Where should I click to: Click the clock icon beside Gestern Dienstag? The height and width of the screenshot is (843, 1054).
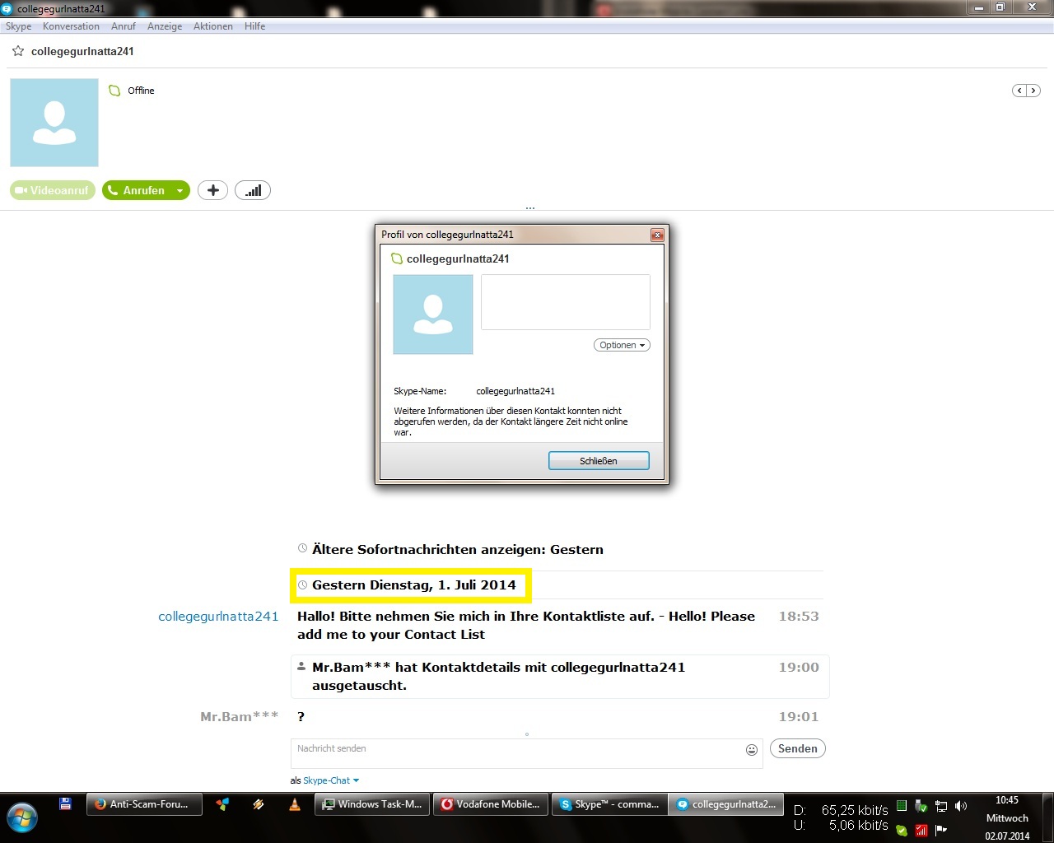tap(302, 585)
